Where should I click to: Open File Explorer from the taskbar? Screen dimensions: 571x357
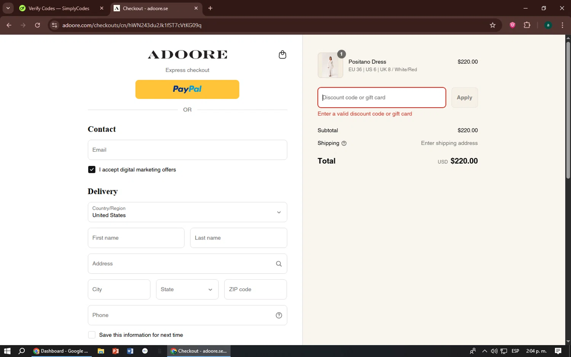[x=101, y=351]
